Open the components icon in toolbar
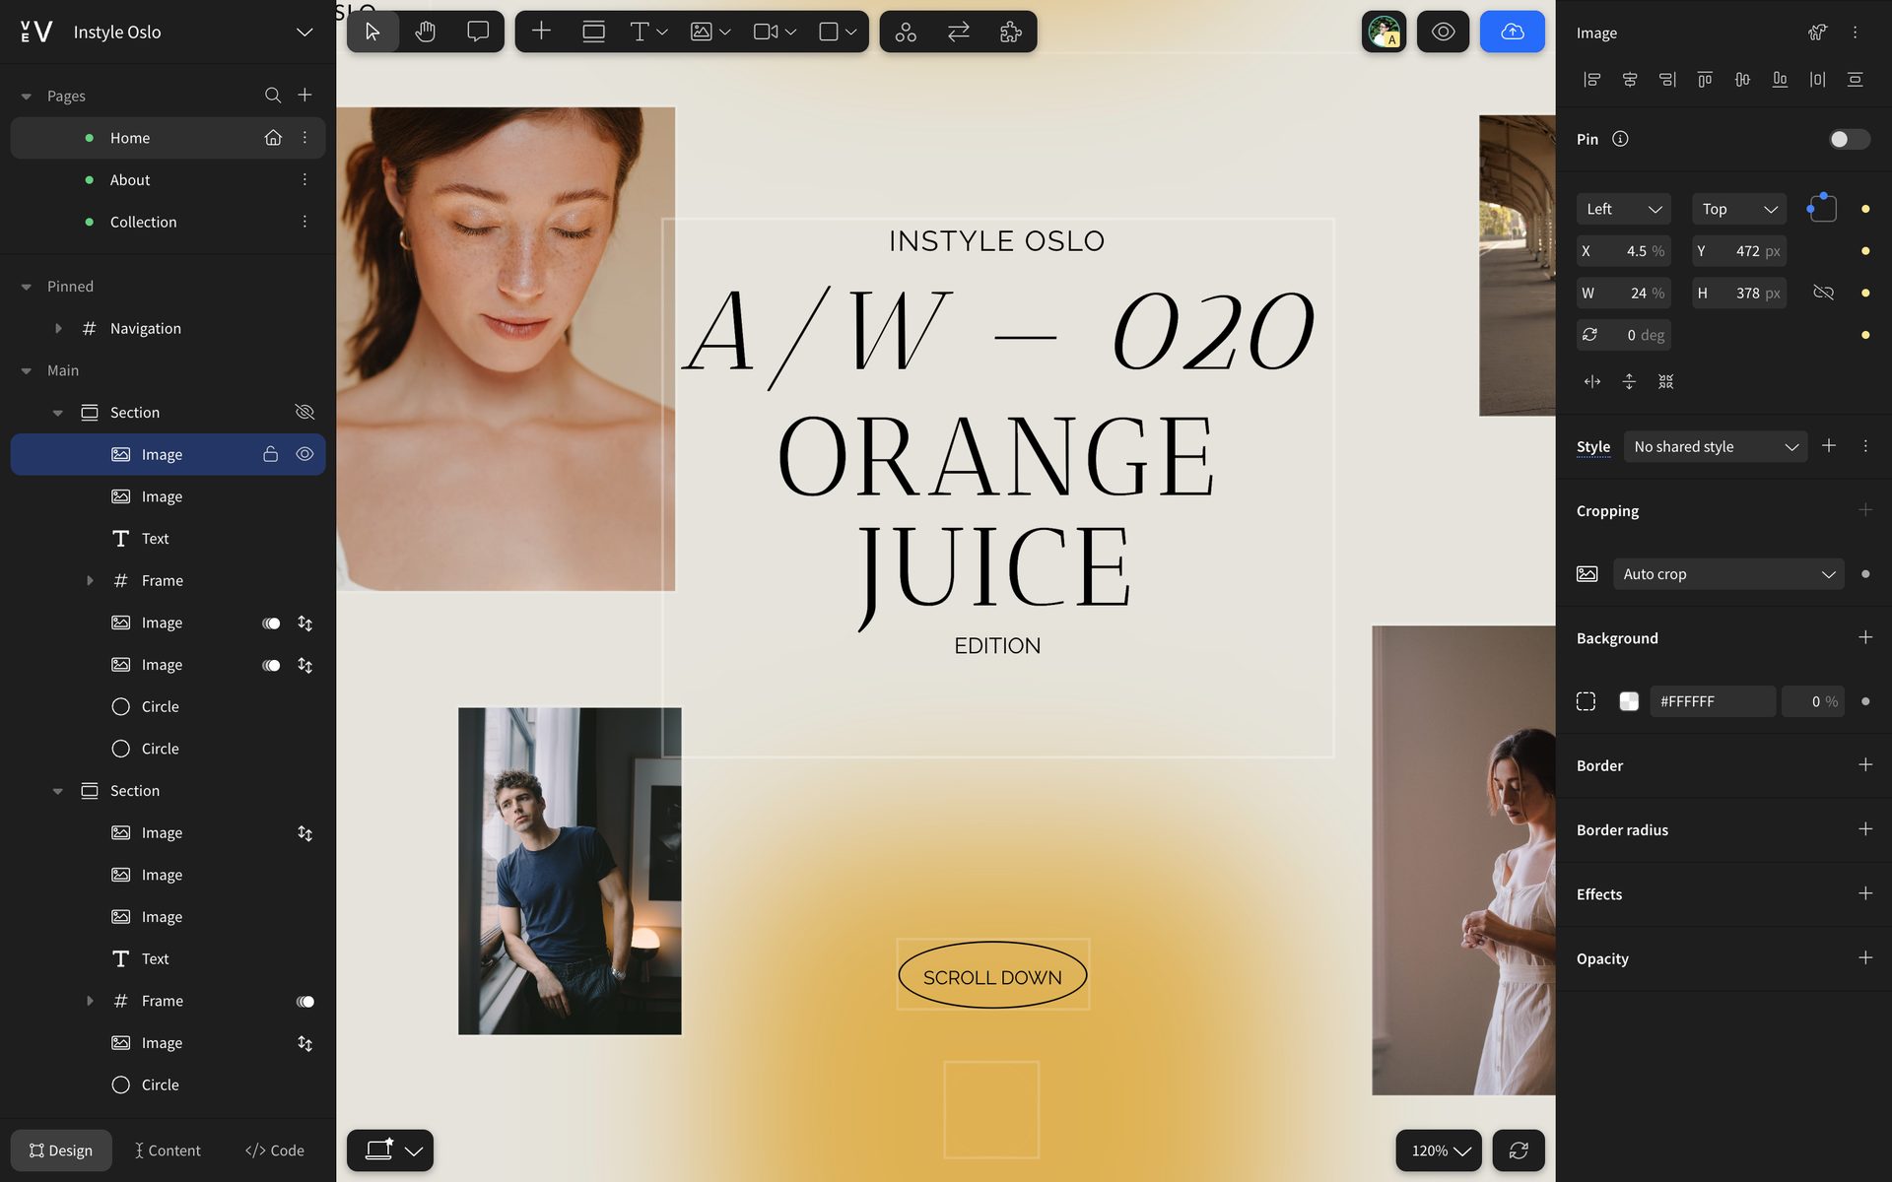Screen dimensions: 1892x1182 click(906, 32)
